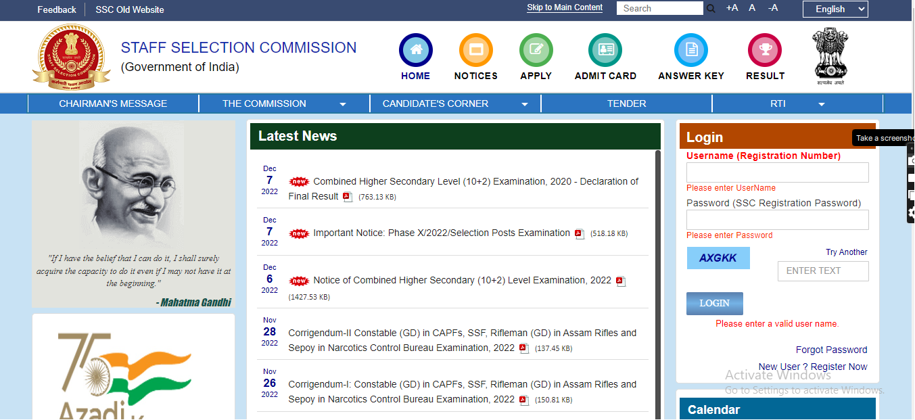915x420 pixels.
Task: Click New User Register Now link
Action: (x=813, y=367)
